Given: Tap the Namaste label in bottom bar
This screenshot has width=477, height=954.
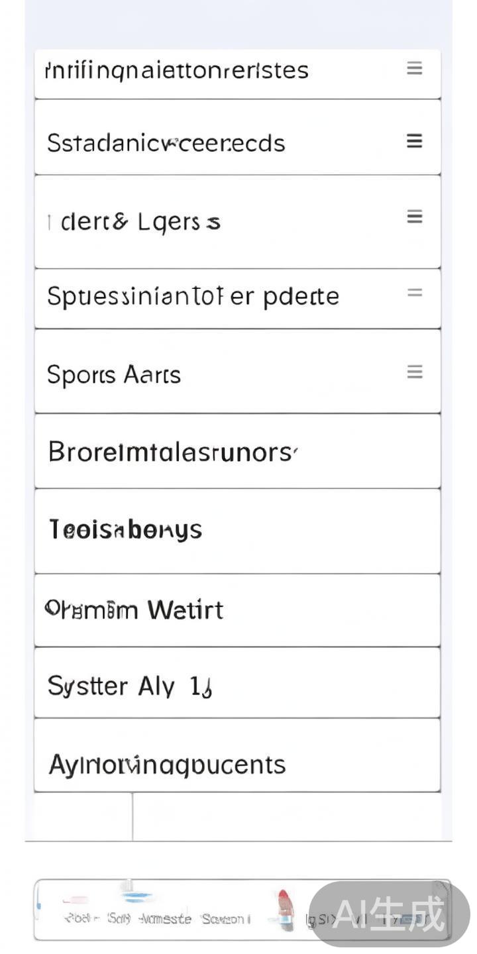Looking at the screenshot, I should tap(165, 920).
